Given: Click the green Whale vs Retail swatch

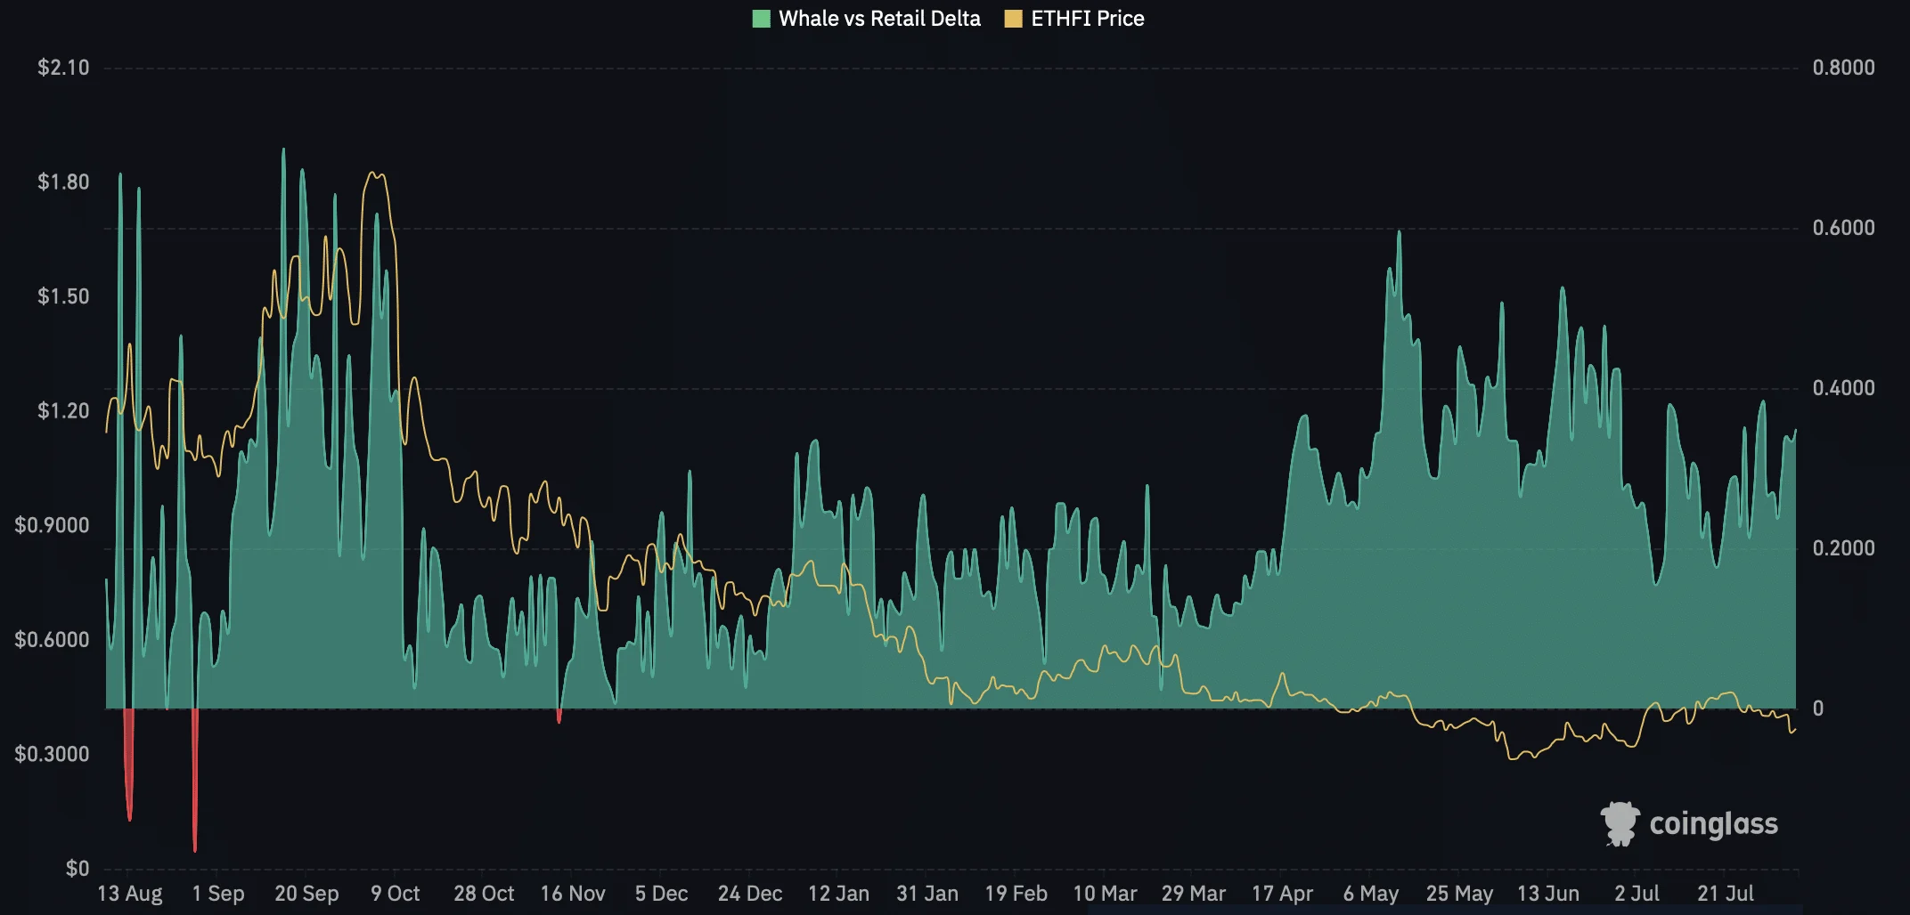Looking at the screenshot, I should [x=761, y=19].
